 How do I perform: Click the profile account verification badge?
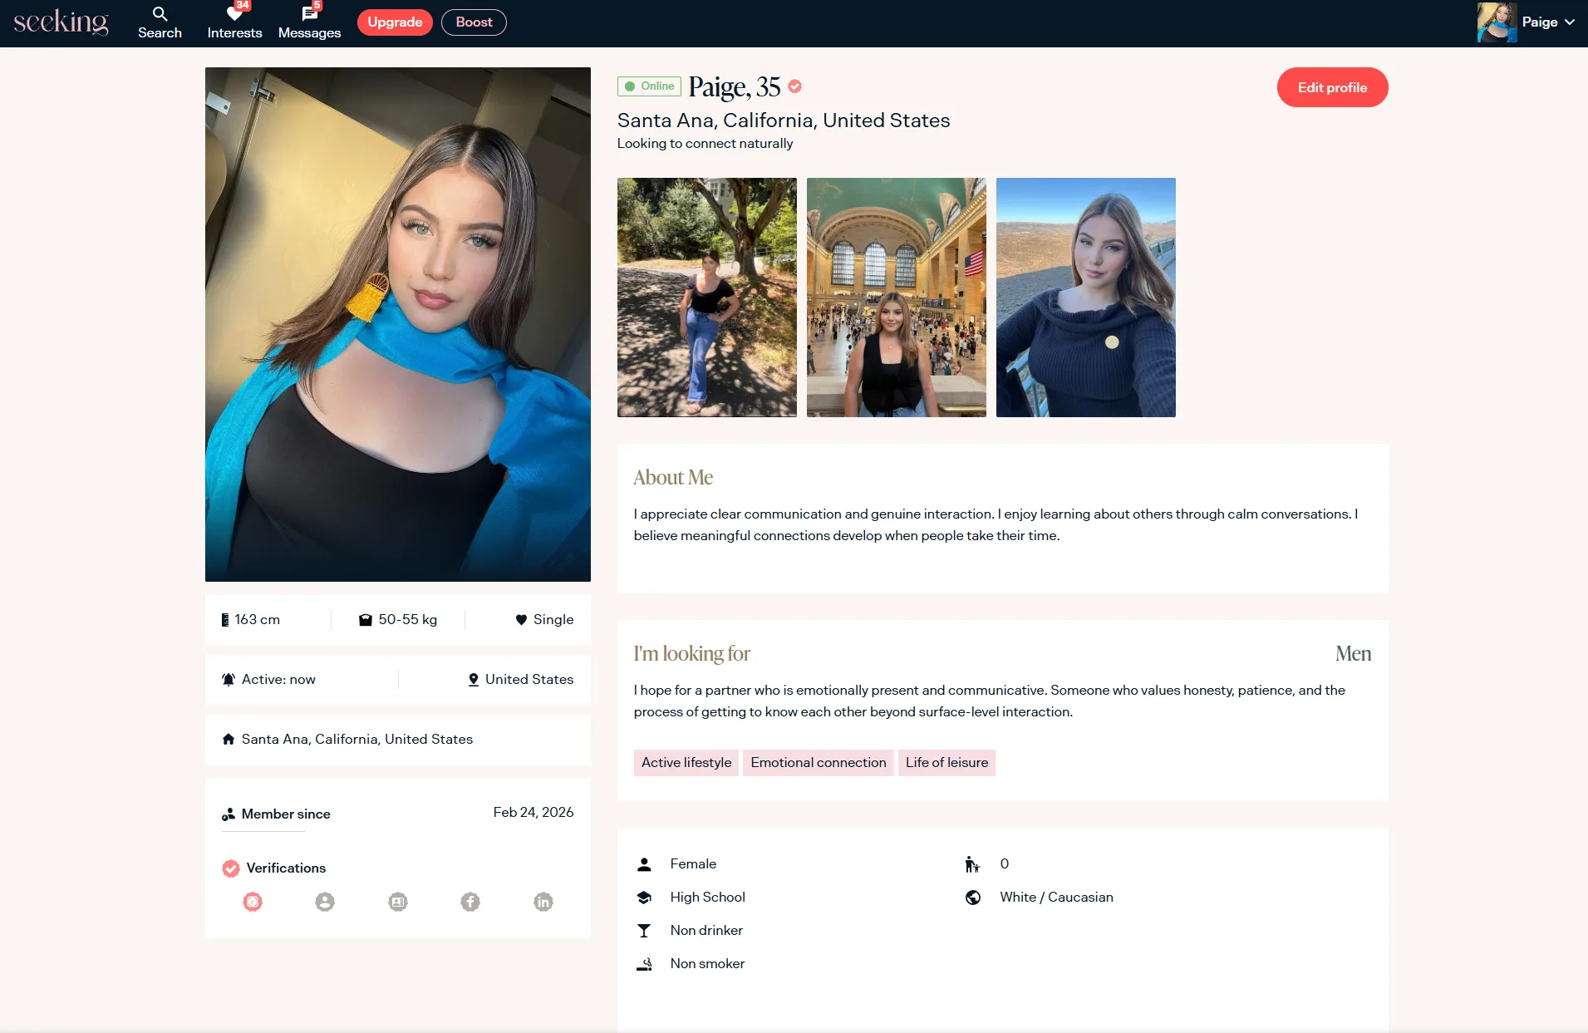[x=325, y=902]
